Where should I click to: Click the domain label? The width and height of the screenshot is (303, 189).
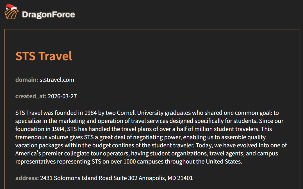[x=27, y=80]
